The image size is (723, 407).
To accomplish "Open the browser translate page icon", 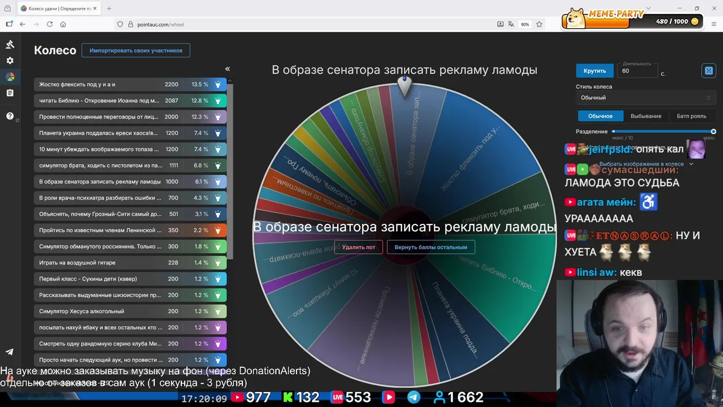I will [x=511, y=24].
